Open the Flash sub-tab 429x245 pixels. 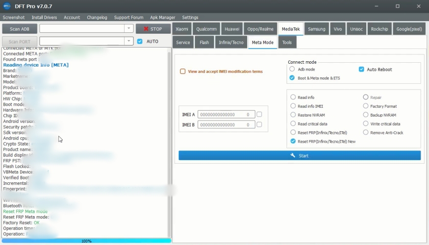point(204,42)
